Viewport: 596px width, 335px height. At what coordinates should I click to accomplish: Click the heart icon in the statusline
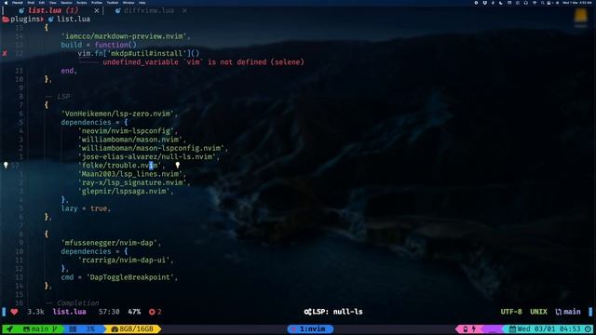15,312
